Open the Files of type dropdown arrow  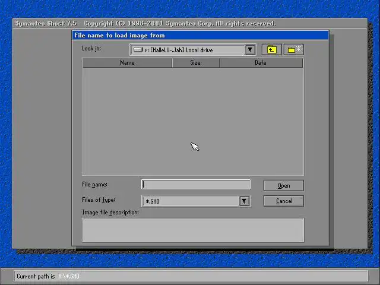[244, 201]
